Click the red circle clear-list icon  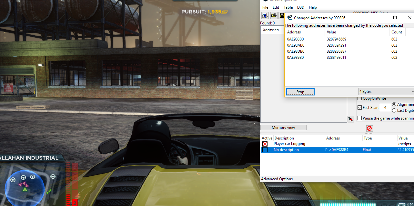(369, 128)
